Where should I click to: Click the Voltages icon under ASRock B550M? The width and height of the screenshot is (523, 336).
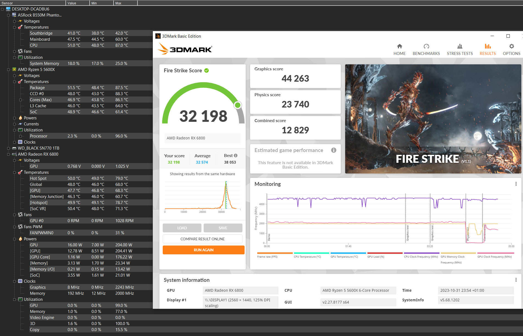pos(20,21)
